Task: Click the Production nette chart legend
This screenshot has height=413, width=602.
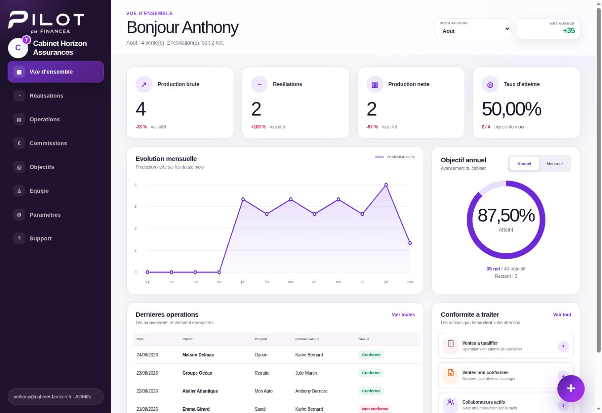Action: pyautogui.click(x=395, y=157)
